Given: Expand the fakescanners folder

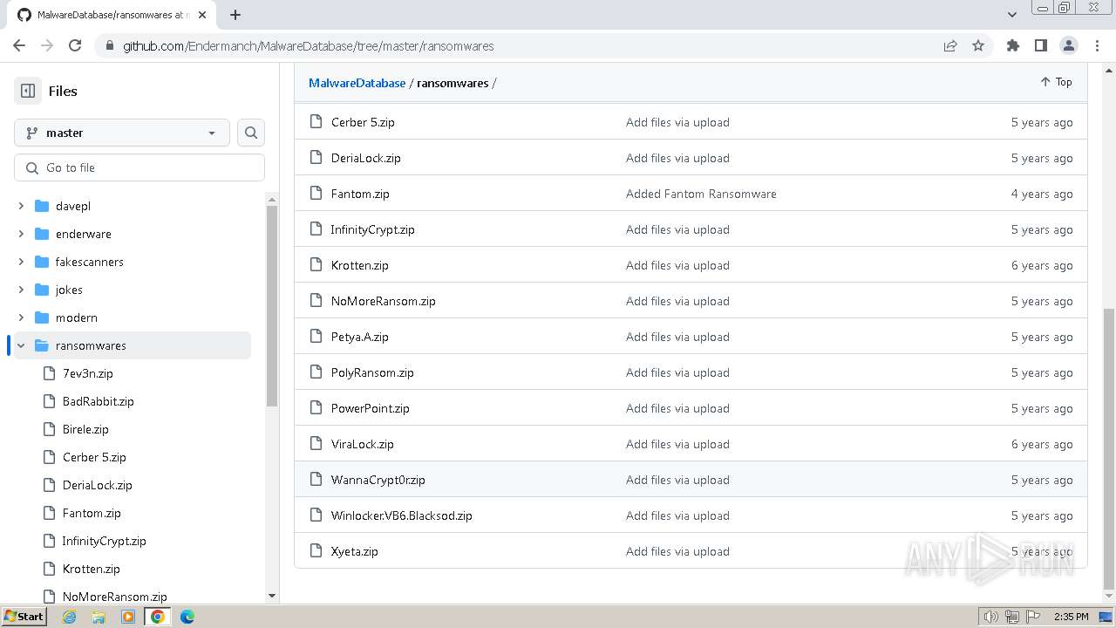Looking at the screenshot, I should 21,262.
